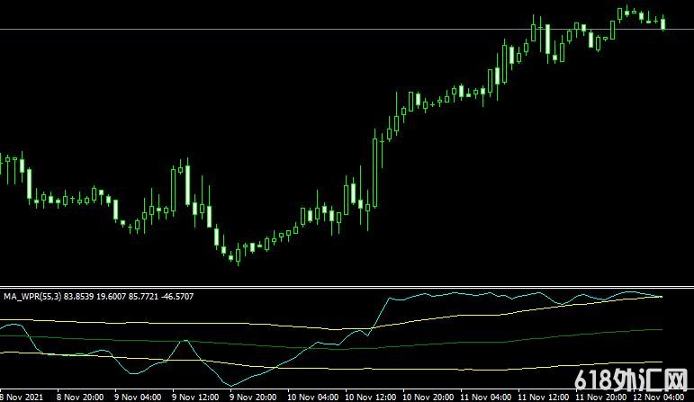Click the 11 Nov 04:00 time label

coord(485,397)
